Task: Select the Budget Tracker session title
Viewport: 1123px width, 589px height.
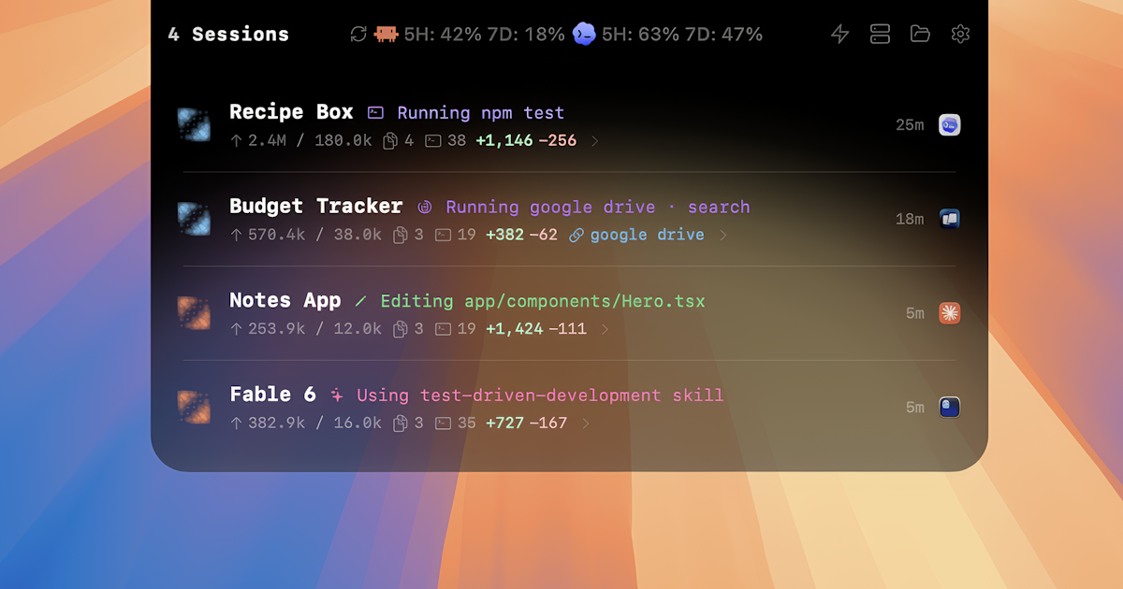Action: (315, 207)
